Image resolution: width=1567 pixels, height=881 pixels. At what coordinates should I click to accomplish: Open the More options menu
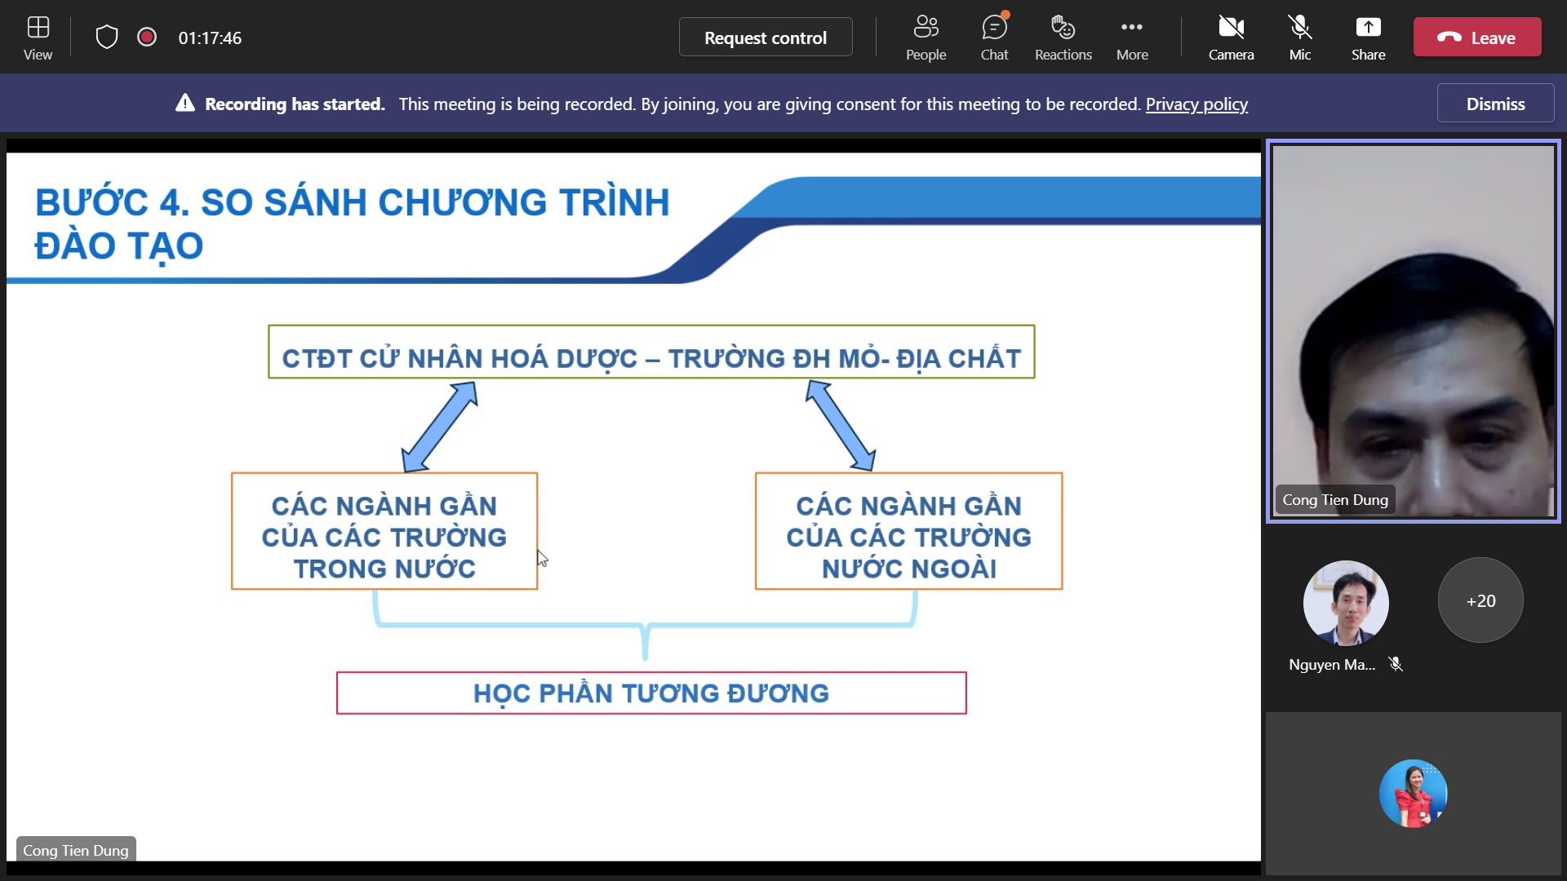tap(1132, 38)
